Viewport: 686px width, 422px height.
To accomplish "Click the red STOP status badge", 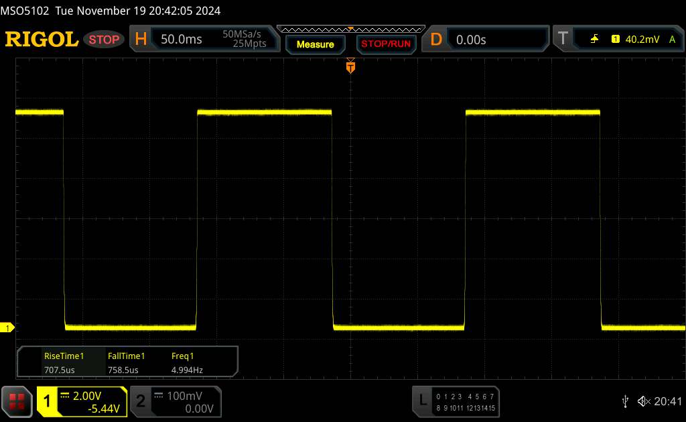I will point(105,40).
